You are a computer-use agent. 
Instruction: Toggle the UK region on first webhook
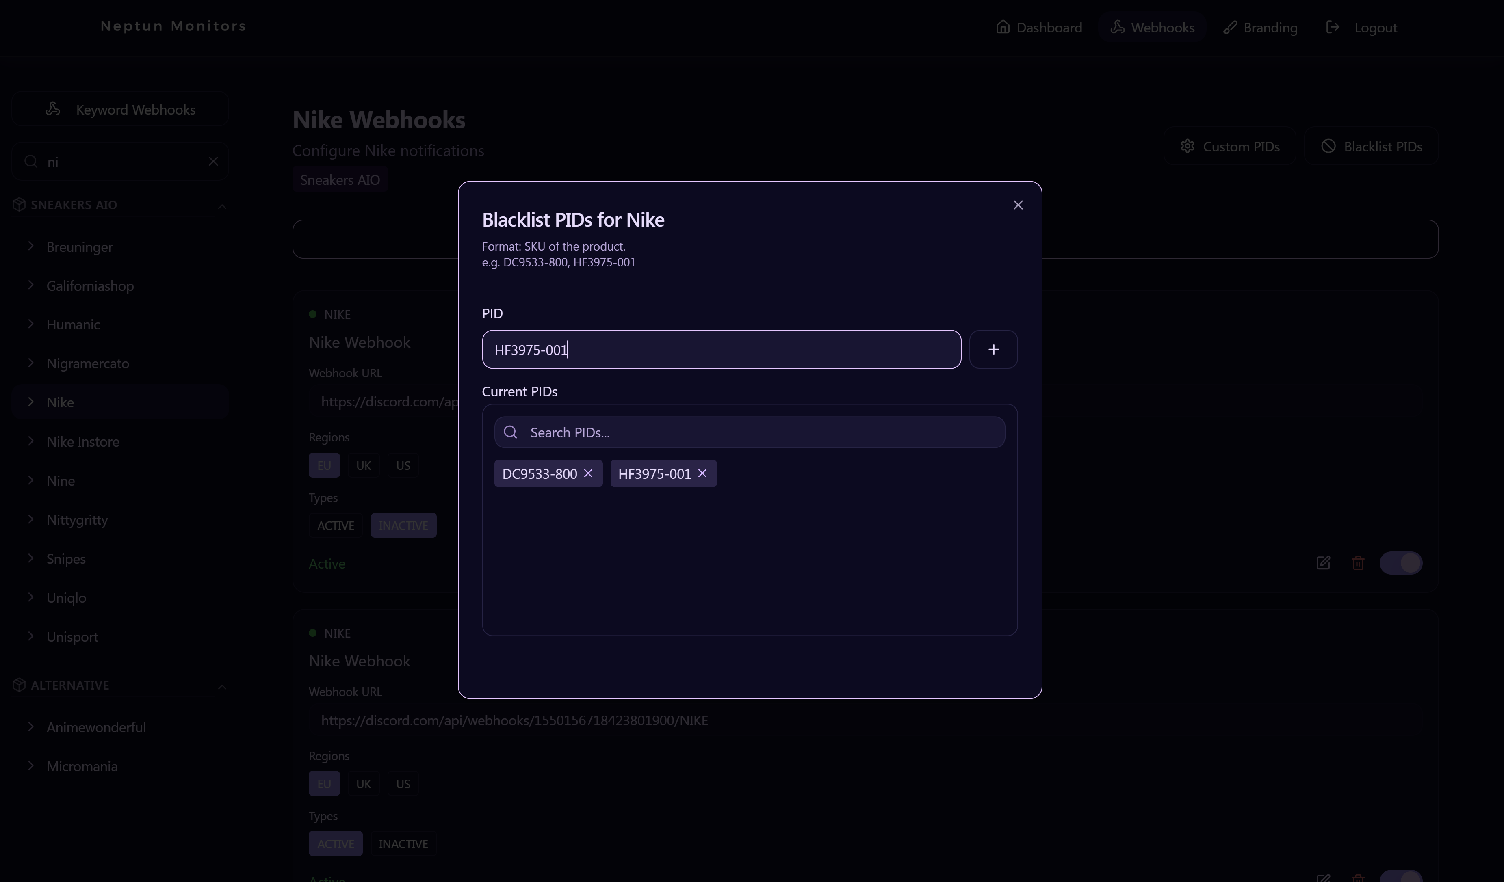[364, 465]
